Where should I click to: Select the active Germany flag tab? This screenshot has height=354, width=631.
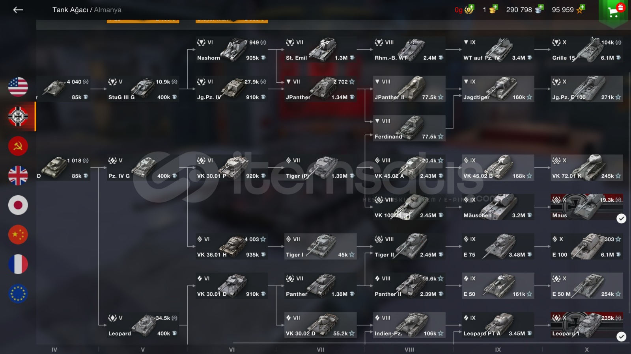pyautogui.click(x=18, y=117)
